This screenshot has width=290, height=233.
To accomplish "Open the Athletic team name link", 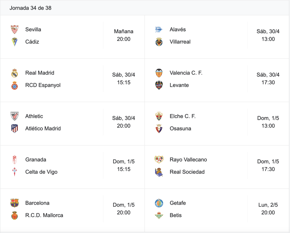I will [x=34, y=116].
